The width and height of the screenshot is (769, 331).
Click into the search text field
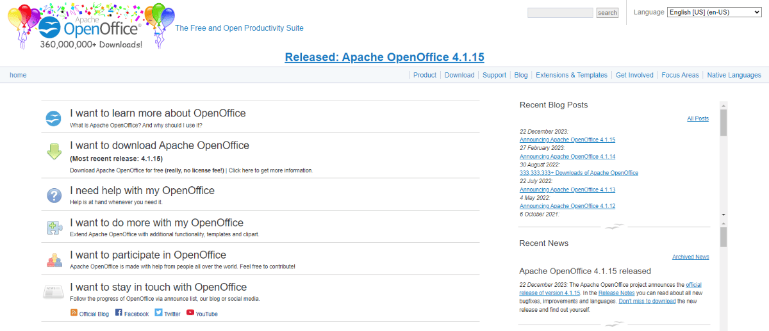tap(559, 13)
